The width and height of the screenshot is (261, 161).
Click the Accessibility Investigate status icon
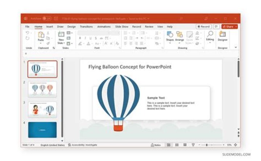(x=69, y=145)
